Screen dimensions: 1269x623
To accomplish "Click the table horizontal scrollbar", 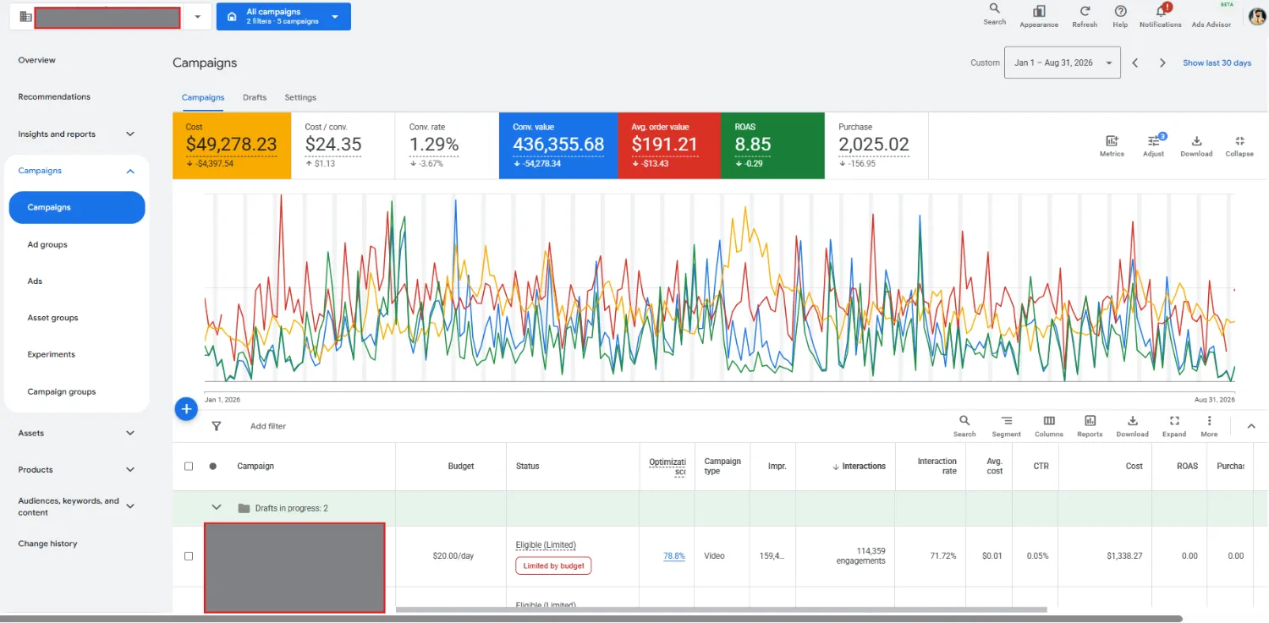I will click(x=721, y=609).
